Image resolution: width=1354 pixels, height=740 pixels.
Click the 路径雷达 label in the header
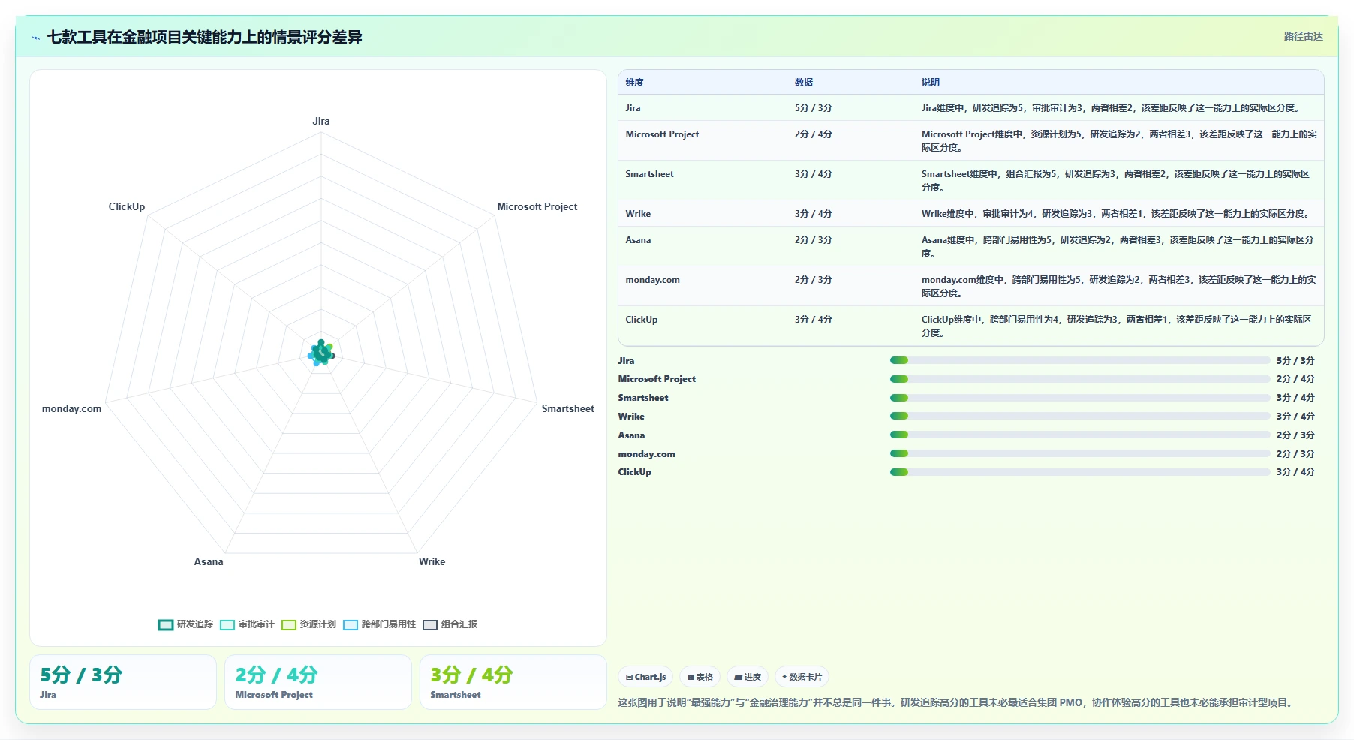(1303, 36)
